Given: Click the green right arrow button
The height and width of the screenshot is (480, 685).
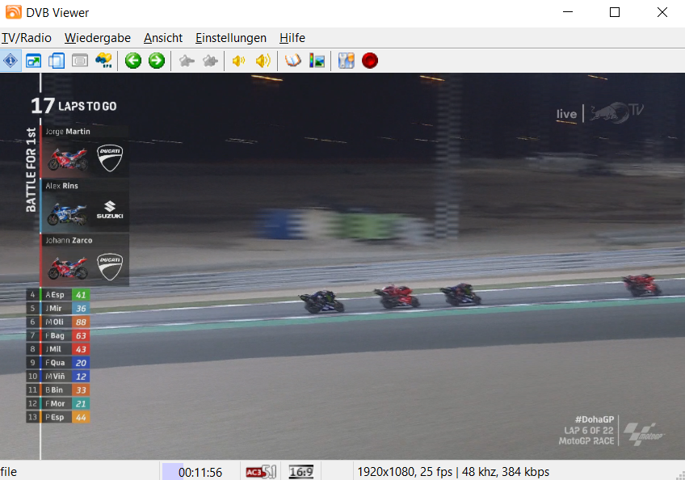Looking at the screenshot, I should coord(156,61).
